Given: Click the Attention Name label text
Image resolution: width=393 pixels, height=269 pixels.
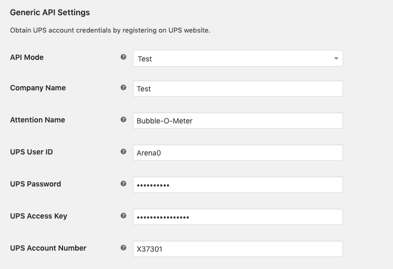Looking at the screenshot, I should (38, 120).
